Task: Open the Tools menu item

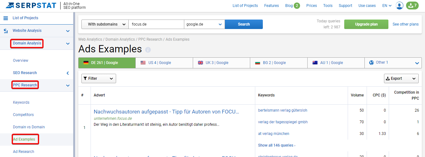Action: coord(328,6)
